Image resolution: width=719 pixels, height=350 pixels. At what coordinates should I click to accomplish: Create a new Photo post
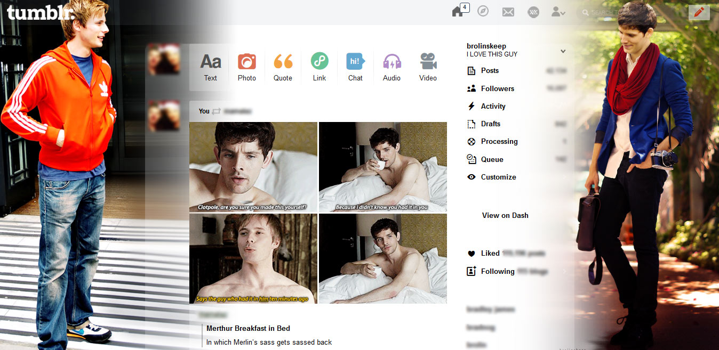(x=247, y=67)
